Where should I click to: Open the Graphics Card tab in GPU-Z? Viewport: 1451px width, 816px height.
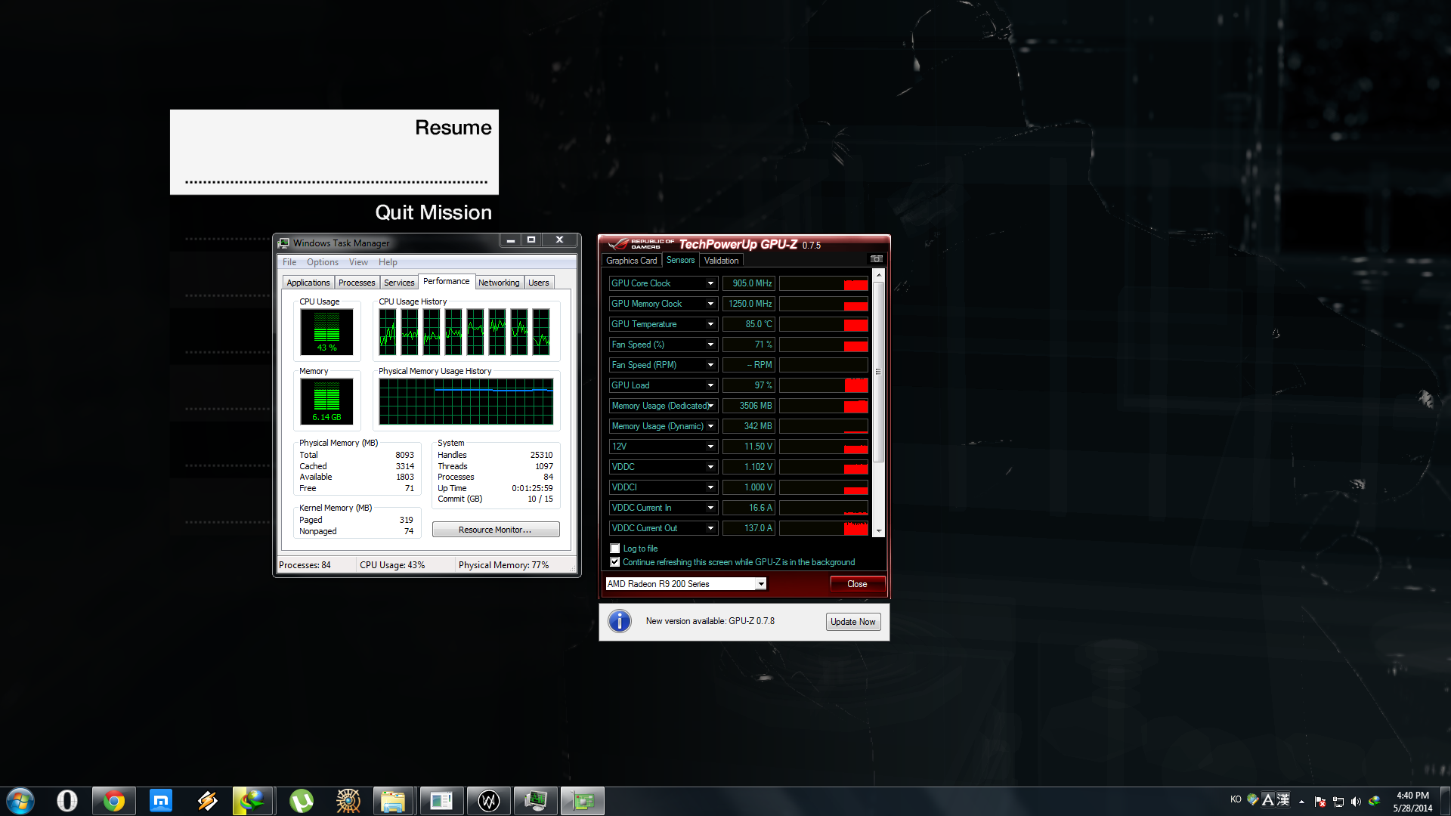(x=631, y=261)
